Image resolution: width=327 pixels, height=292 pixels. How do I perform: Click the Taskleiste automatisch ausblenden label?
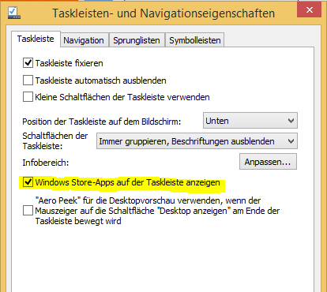(101, 80)
